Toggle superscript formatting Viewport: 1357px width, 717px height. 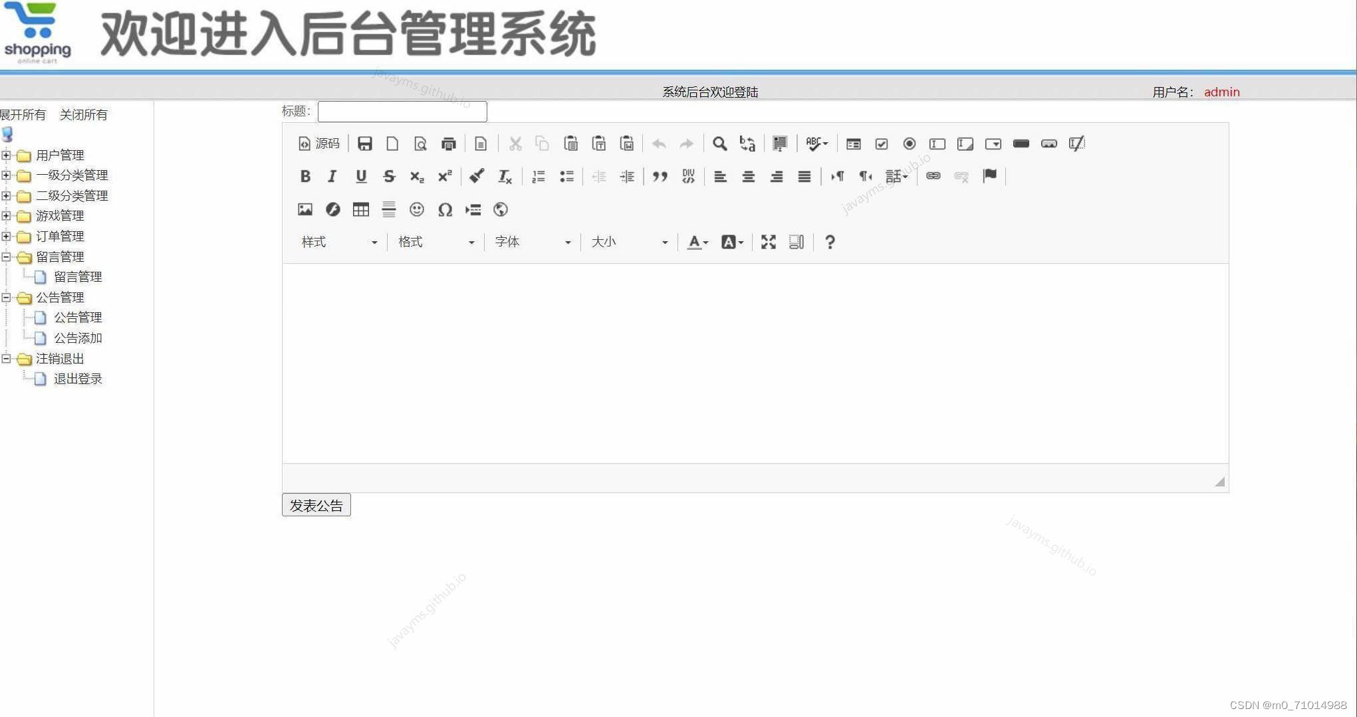[x=445, y=176]
